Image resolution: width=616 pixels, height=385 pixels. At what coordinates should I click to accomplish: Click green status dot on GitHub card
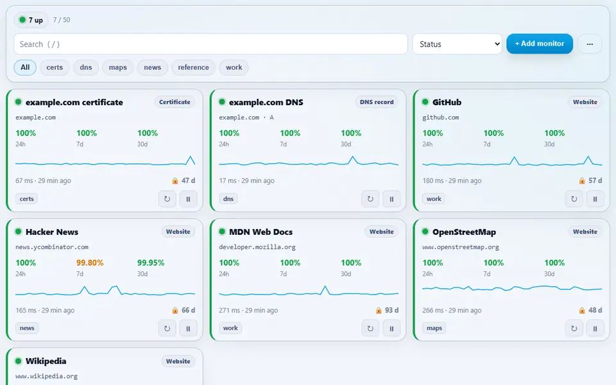tap(425, 102)
